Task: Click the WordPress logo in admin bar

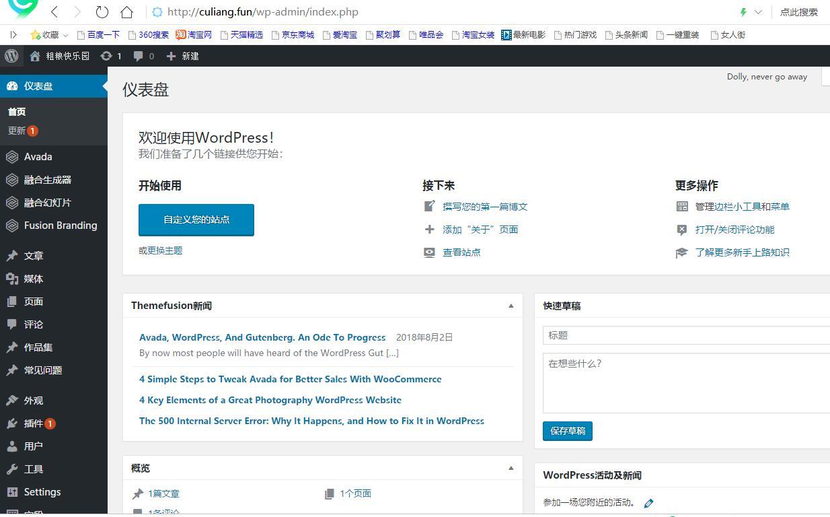Action: [11, 56]
